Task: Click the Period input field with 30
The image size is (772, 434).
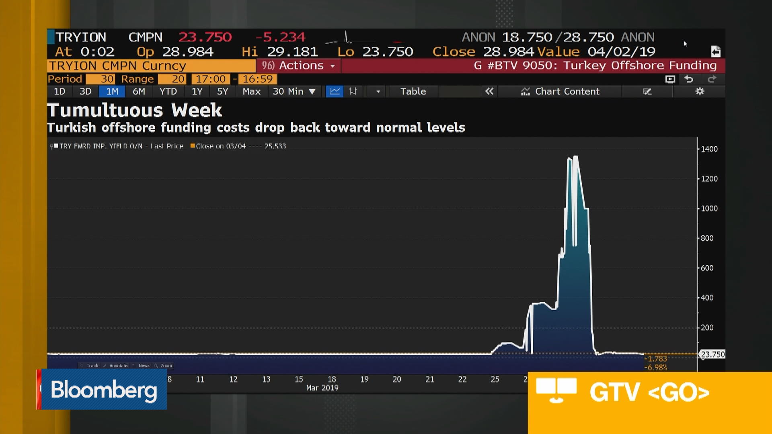Action: pos(101,79)
